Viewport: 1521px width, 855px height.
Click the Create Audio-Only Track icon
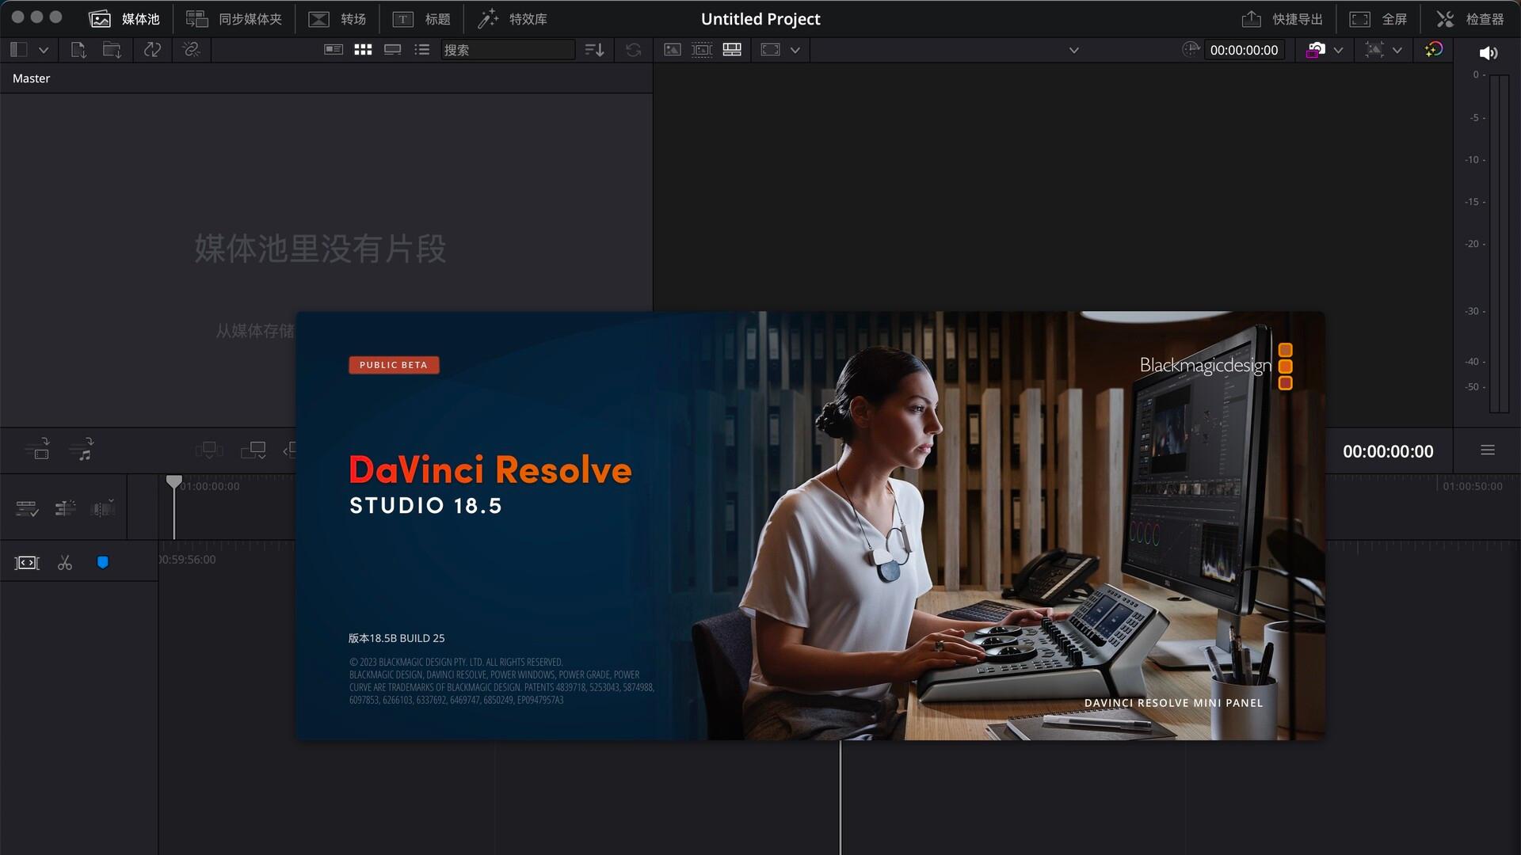82,450
